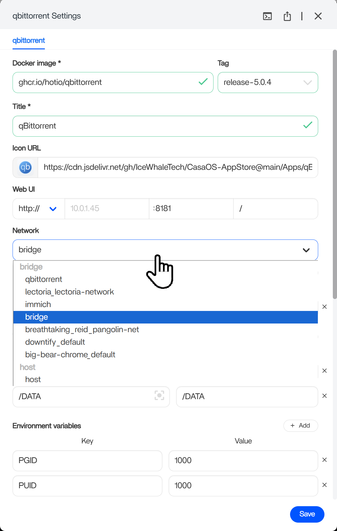Image resolution: width=337 pixels, height=531 pixels.
Task: Add a new environment variable
Action: tap(300, 425)
